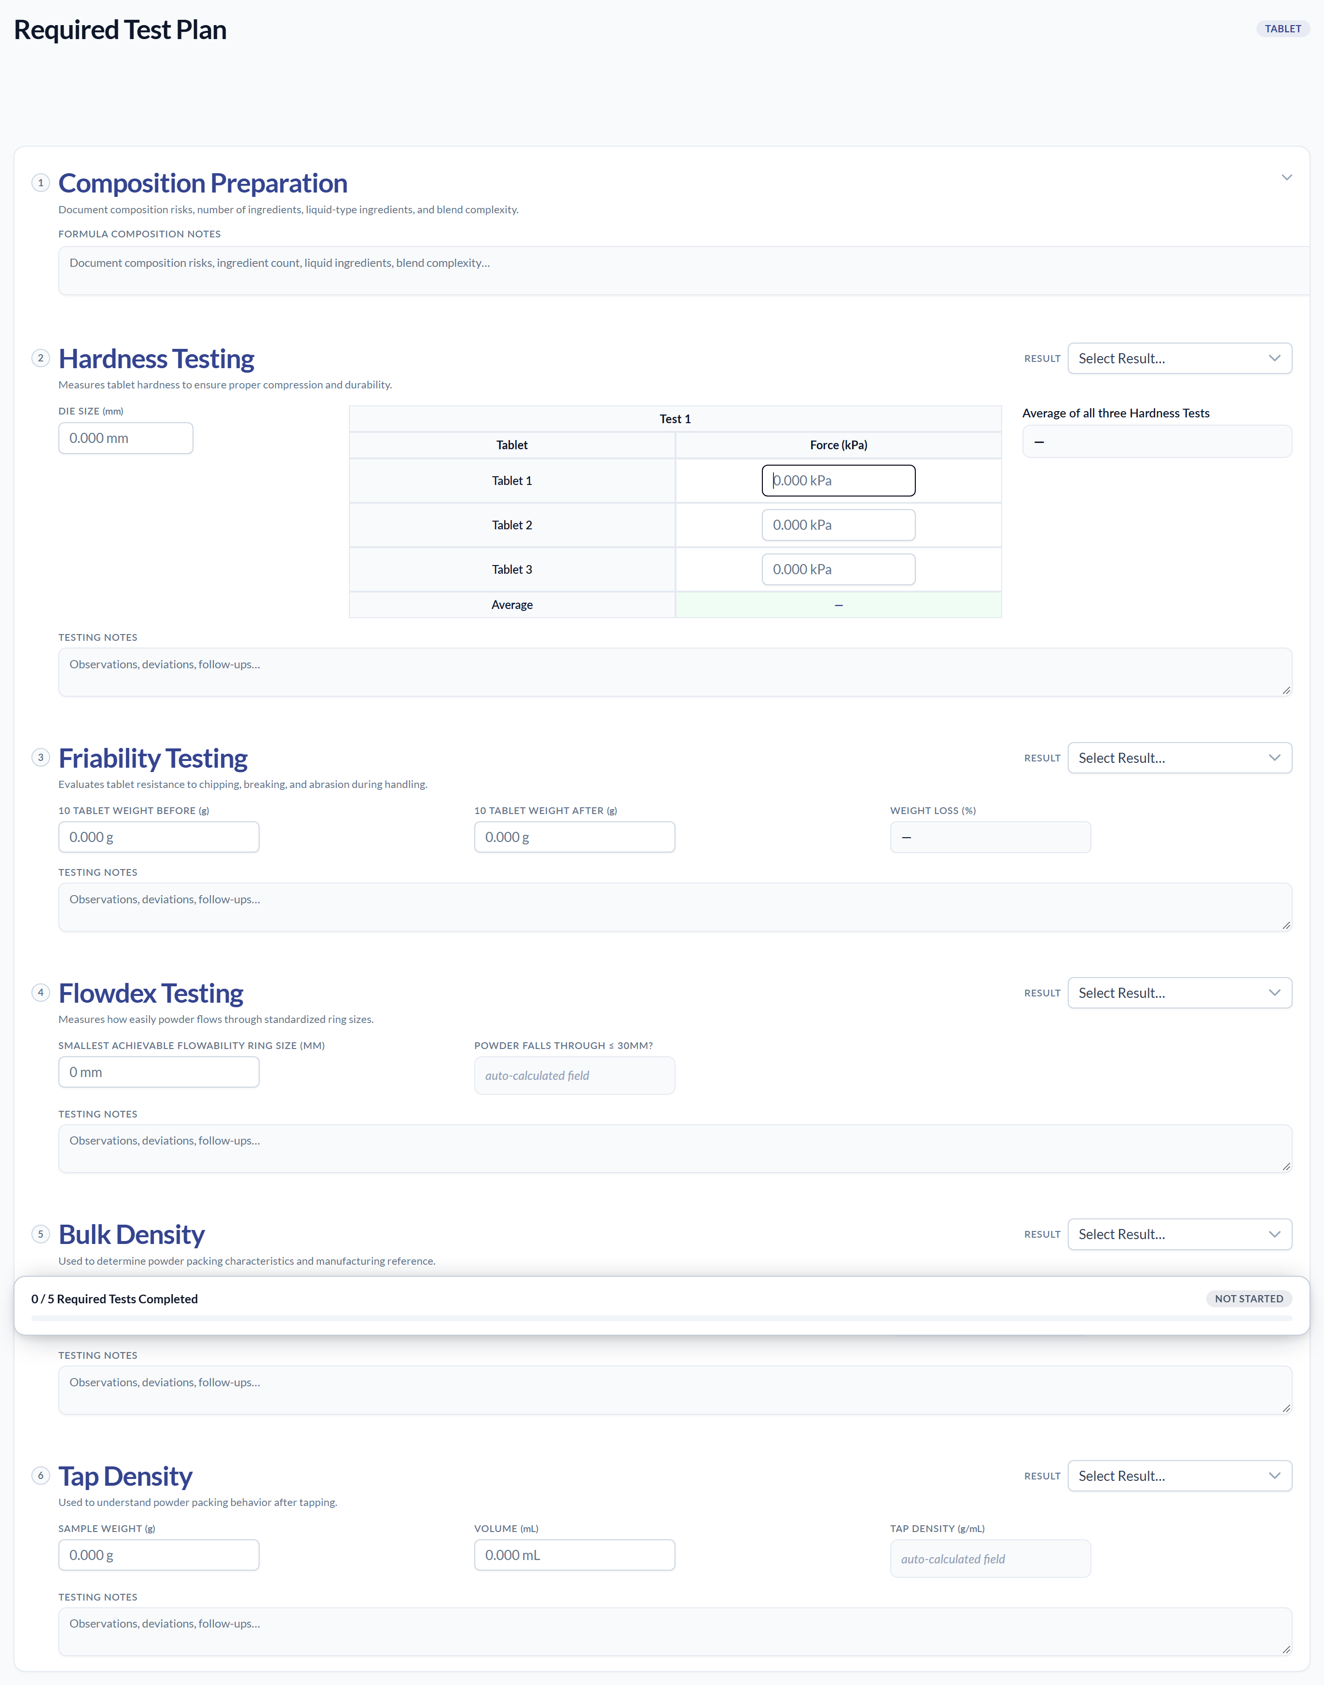1324x1685 pixels.
Task: Click the Tap Density auto-calculated field
Action: [990, 1559]
